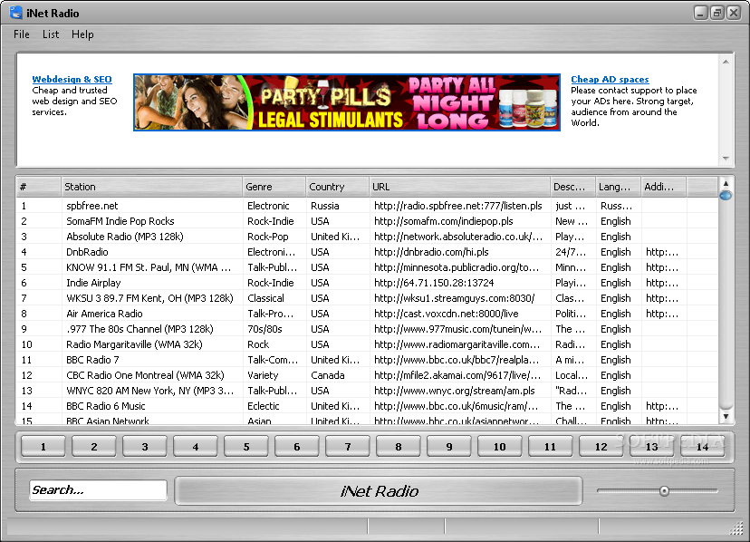Image resolution: width=750 pixels, height=542 pixels.
Task: Open the List menu
Action: click(x=51, y=34)
